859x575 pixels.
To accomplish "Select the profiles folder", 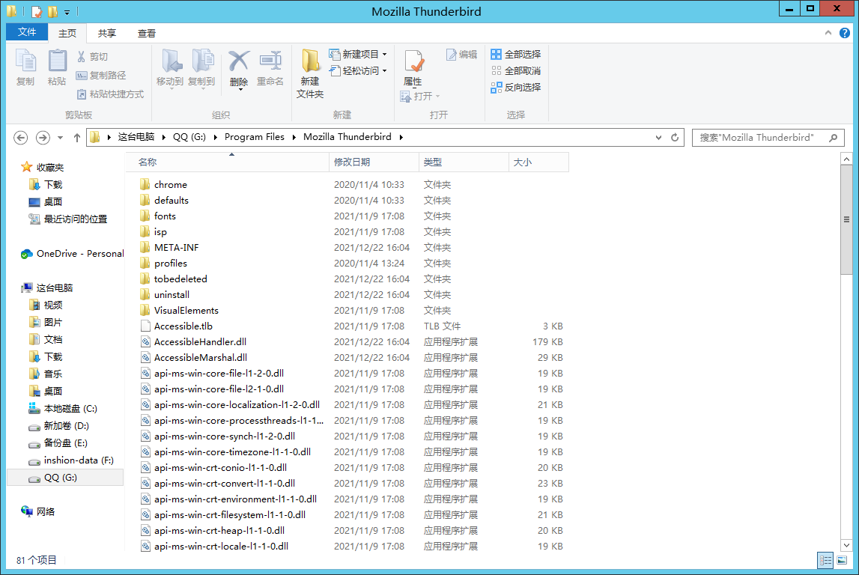I will pos(170,264).
